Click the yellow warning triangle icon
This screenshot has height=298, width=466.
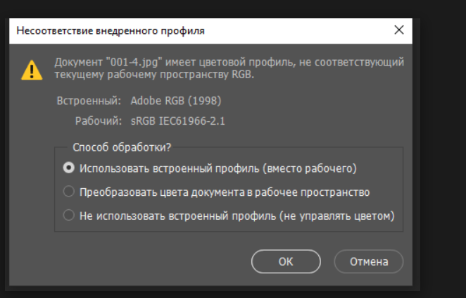(31, 68)
